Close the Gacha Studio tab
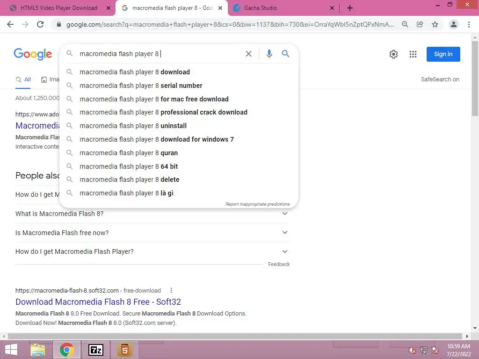Screen dimensions: 479x359 [x=332, y=8]
